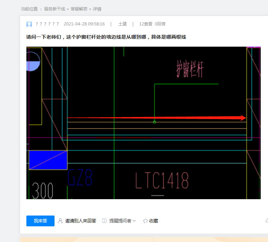Open the CAD drawing image attachment
The image size is (268, 242).
click(x=143, y=123)
